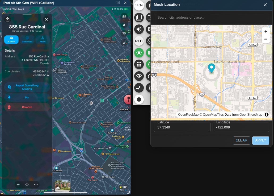The image size is (274, 196).
Task: Open the apps grid icon
Action: [139, 64]
